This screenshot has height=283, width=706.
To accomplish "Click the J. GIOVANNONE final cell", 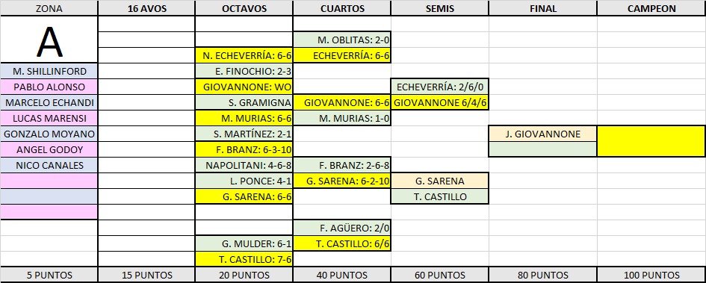I will pos(543,134).
